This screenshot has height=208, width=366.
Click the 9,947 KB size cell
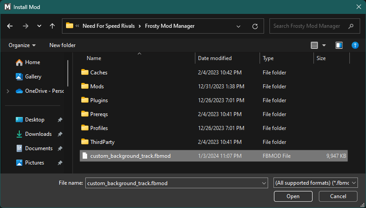tap(336, 156)
